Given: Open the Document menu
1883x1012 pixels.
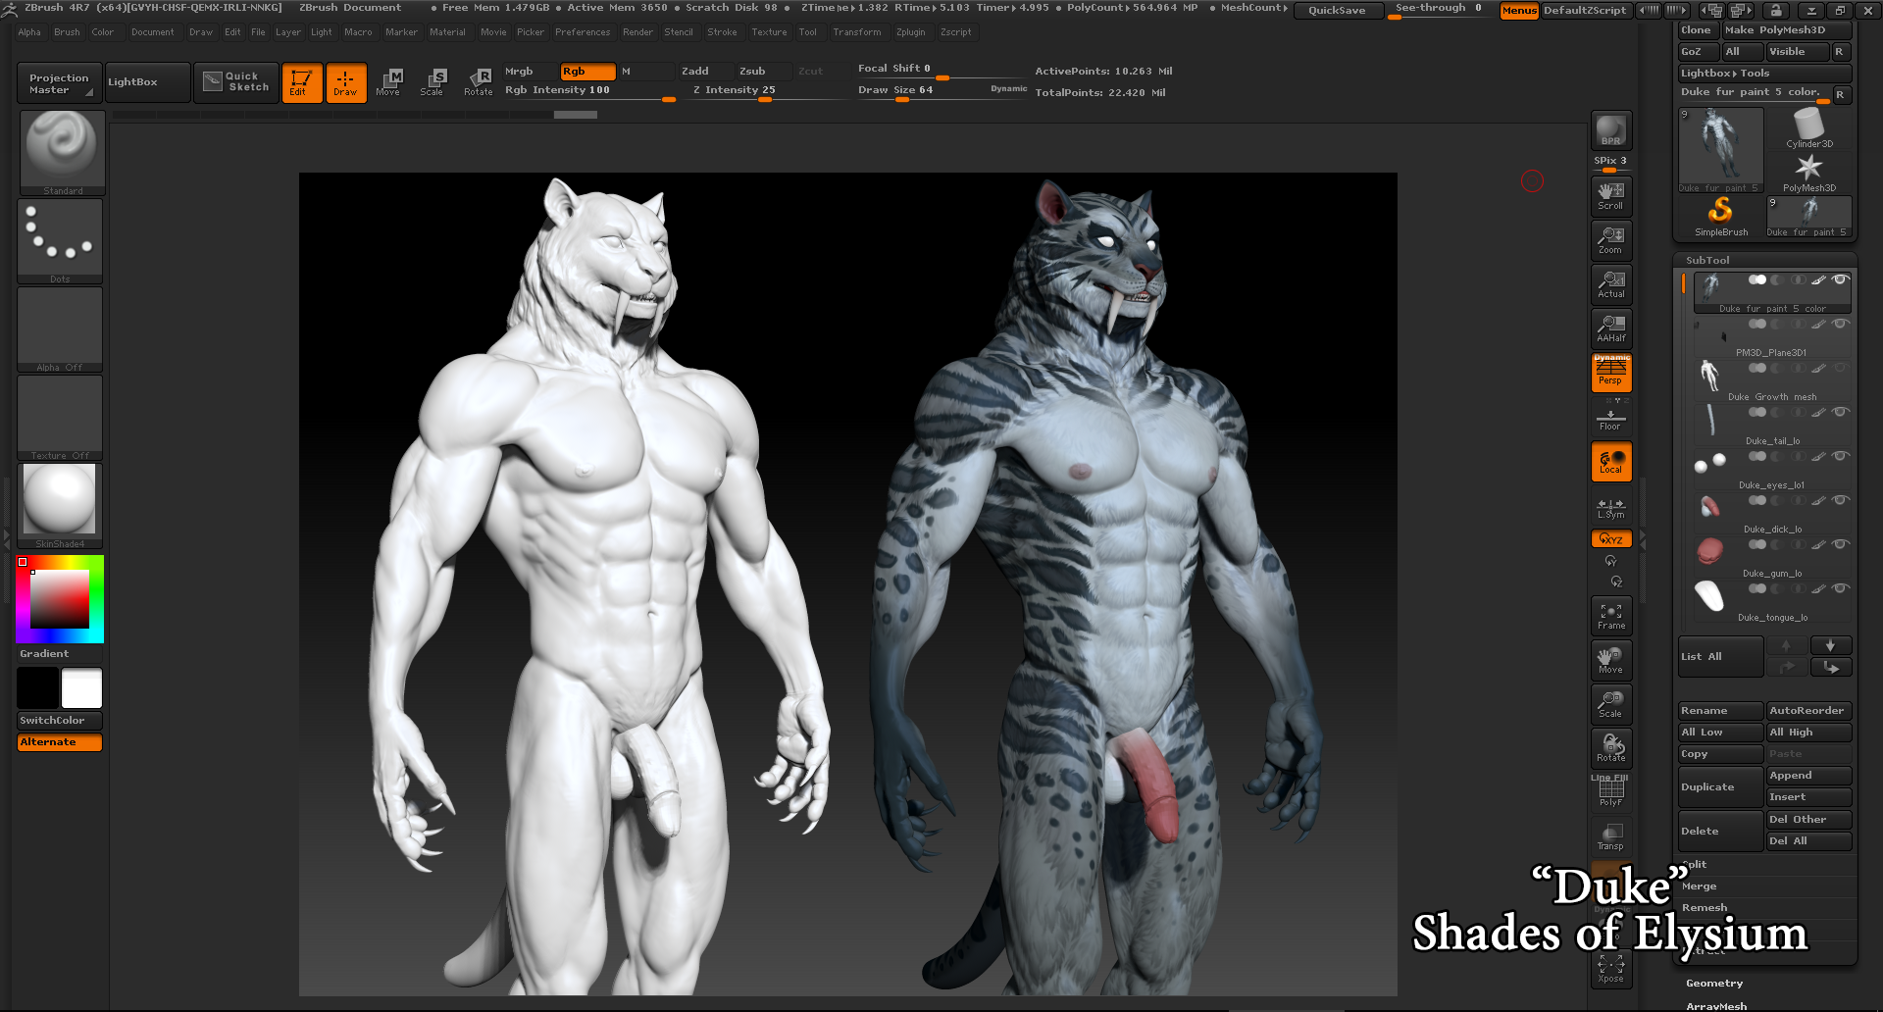Looking at the screenshot, I should (153, 32).
